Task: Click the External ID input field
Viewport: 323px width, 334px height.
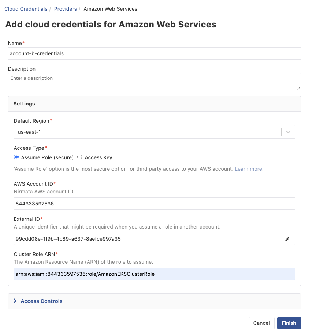Action: pos(155,239)
